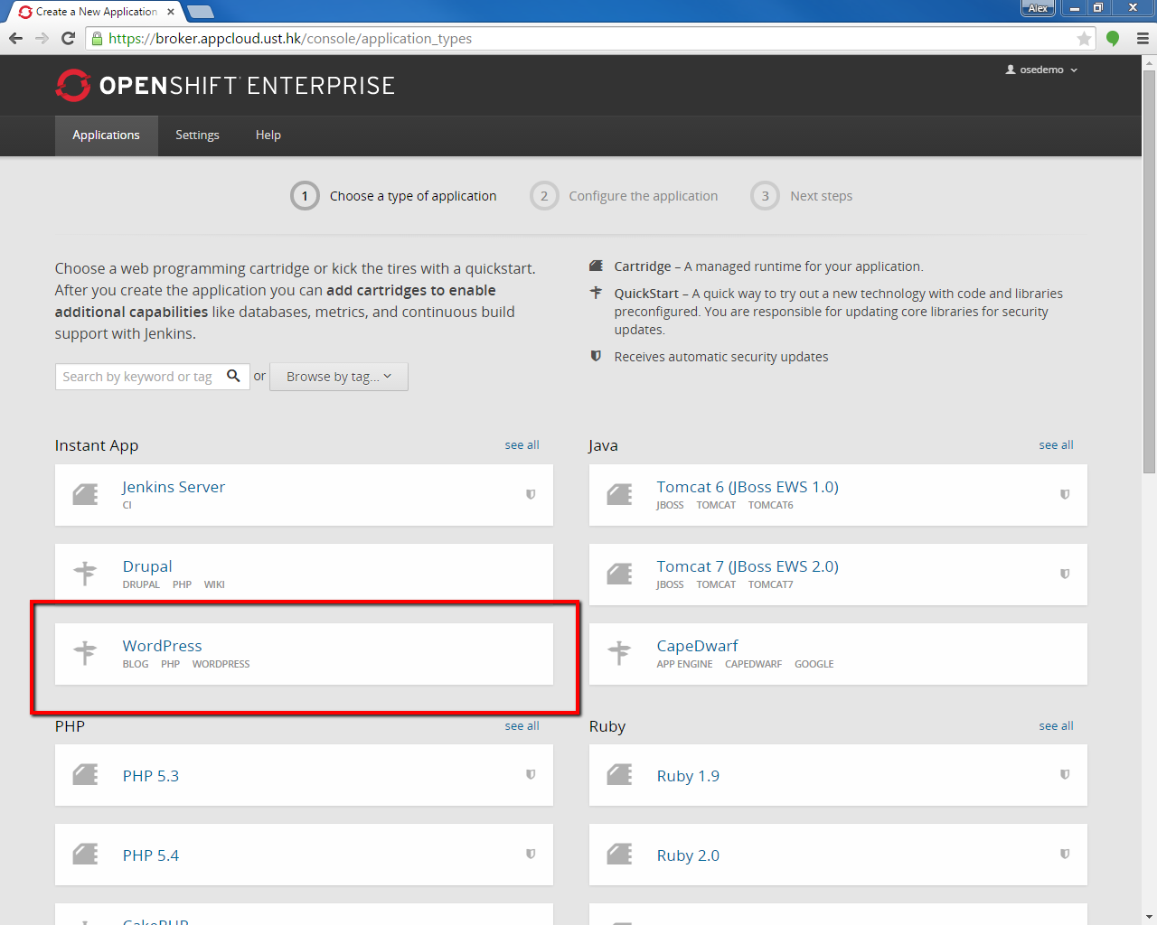Viewport: 1157px width, 925px height.
Task: Open the Settings tab
Action: tap(197, 135)
